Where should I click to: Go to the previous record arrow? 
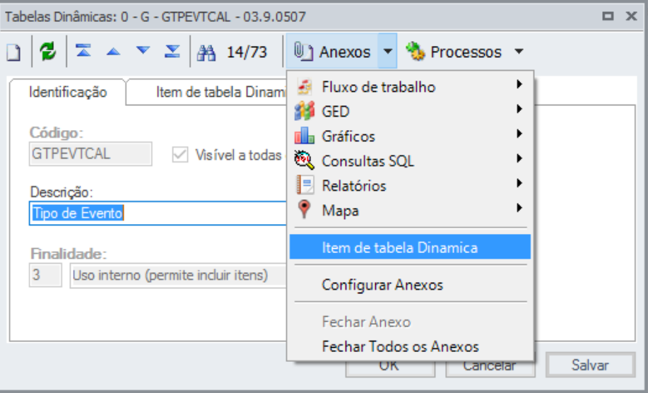[x=113, y=52]
